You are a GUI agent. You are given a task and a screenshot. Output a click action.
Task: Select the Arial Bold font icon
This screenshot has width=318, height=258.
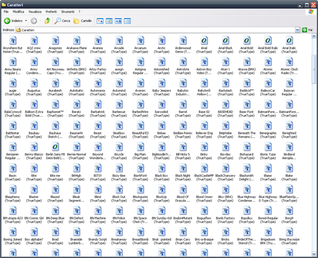click(x=247, y=40)
